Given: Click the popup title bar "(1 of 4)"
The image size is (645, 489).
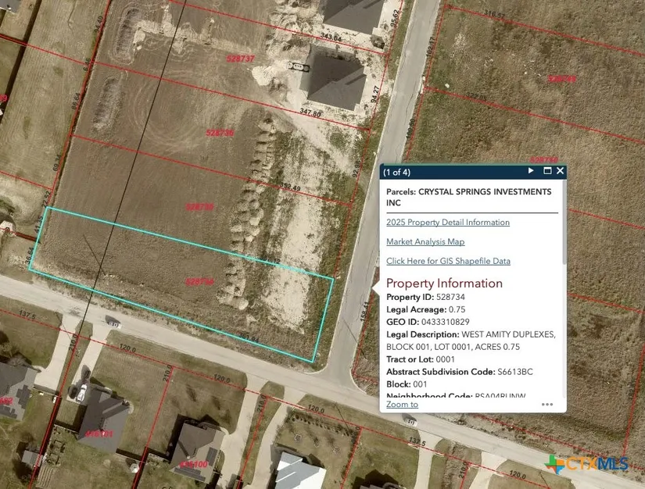Looking at the screenshot, I should [396, 172].
